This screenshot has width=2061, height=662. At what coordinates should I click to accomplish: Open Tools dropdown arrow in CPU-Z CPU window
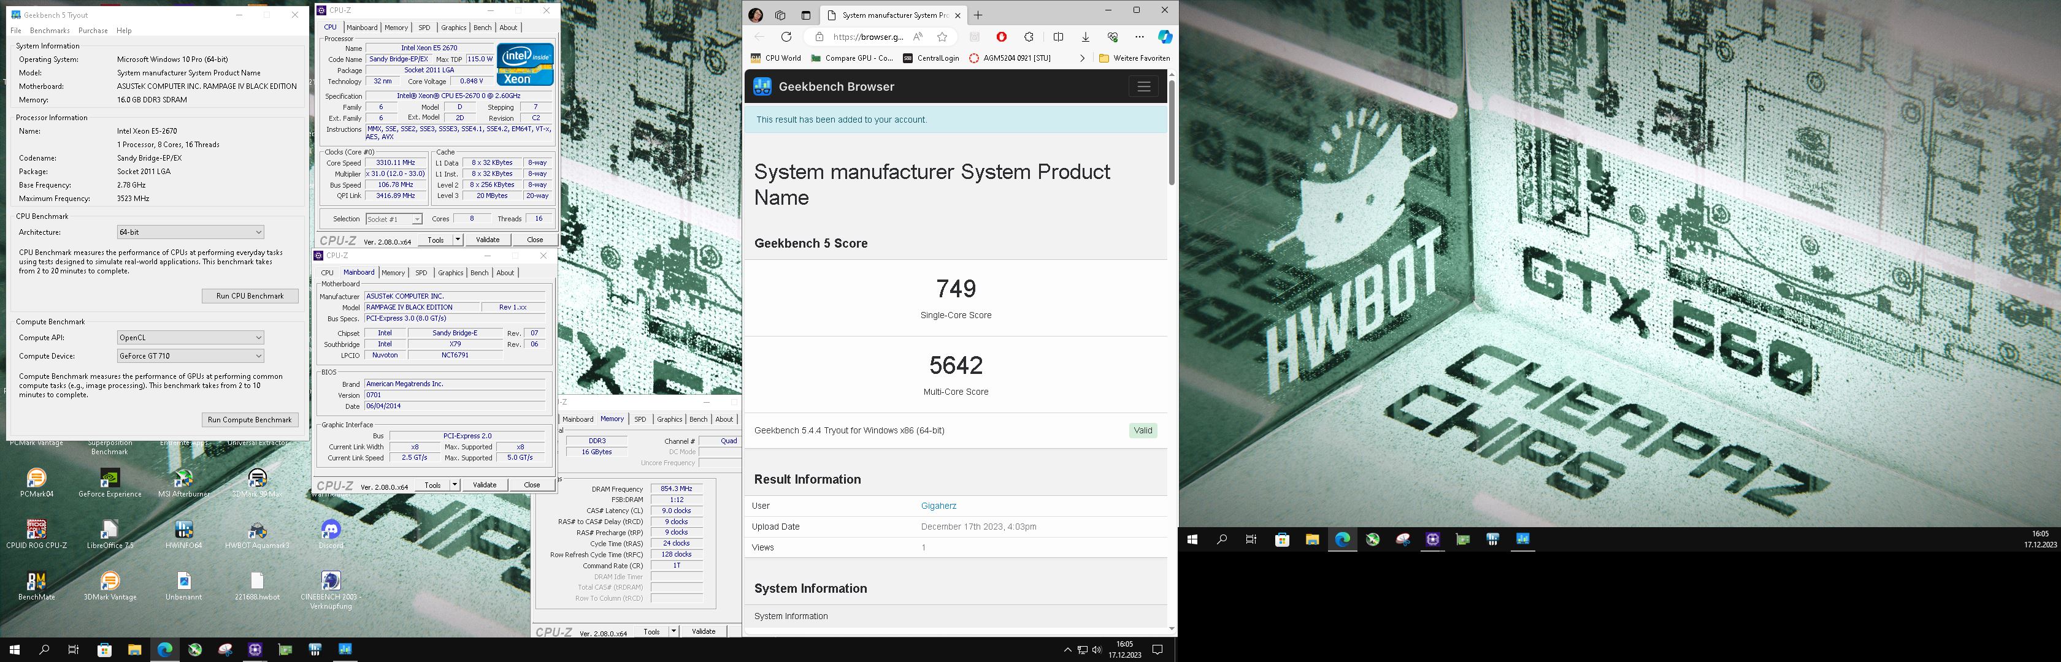point(458,240)
